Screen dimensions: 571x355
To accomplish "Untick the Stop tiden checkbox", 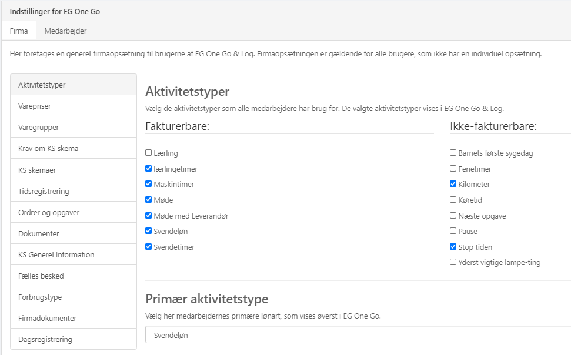I will click(x=453, y=247).
